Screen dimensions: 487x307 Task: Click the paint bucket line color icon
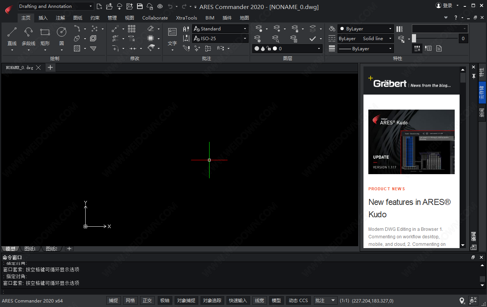click(x=332, y=29)
